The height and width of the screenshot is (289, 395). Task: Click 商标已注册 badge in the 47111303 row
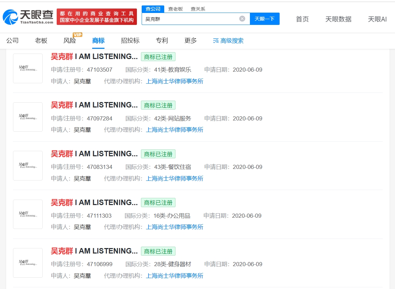coord(158,203)
